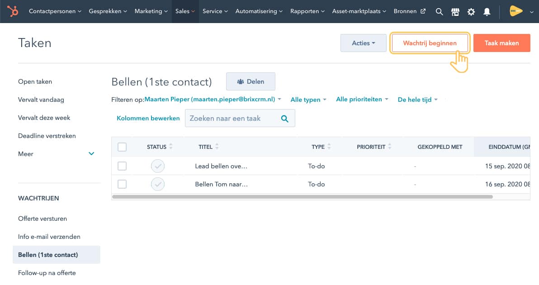The width and height of the screenshot is (539, 285).
Task: Open the search magnifier in top bar
Action: click(x=439, y=12)
